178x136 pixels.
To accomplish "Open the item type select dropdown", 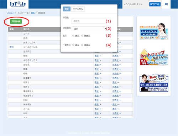I will coord(89,29).
